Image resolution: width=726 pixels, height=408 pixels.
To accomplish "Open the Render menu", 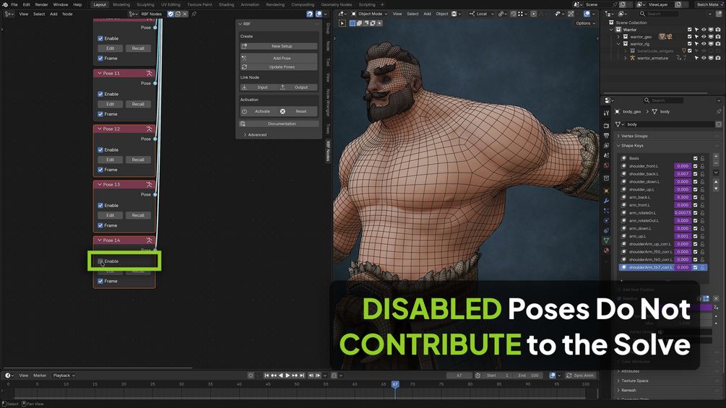I will pos(42,4).
